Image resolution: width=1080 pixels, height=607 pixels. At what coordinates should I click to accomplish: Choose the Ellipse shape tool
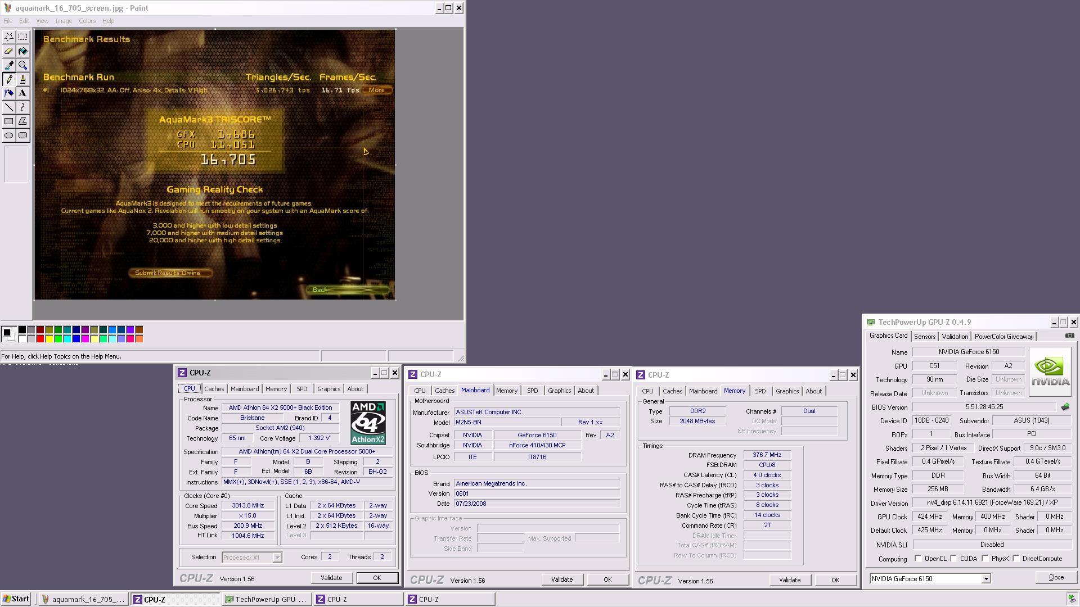9,135
